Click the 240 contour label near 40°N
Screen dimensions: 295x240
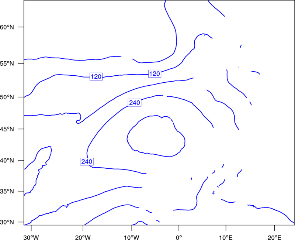[87, 162]
